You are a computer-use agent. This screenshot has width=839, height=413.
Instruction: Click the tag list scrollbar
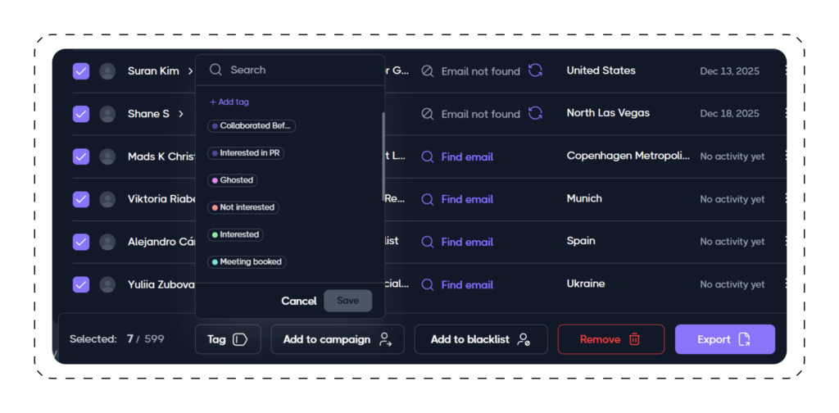coord(383,157)
